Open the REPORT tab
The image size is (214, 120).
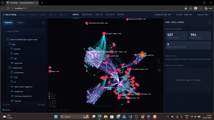[121, 15]
